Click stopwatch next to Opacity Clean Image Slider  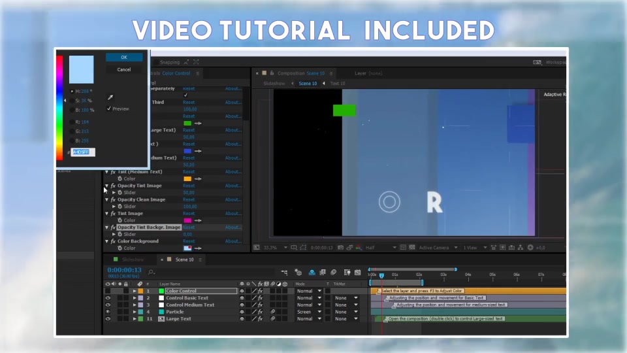(120, 207)
